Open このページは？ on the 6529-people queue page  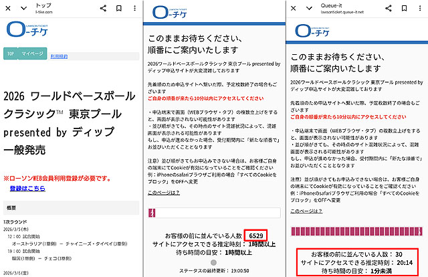pyautogui.click(x=163, y=193)
